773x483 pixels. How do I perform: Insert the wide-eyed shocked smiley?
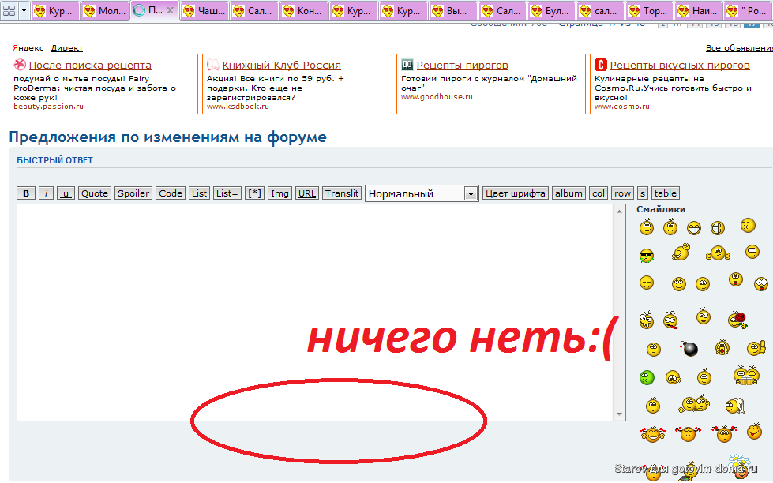(x=761, y=283)
